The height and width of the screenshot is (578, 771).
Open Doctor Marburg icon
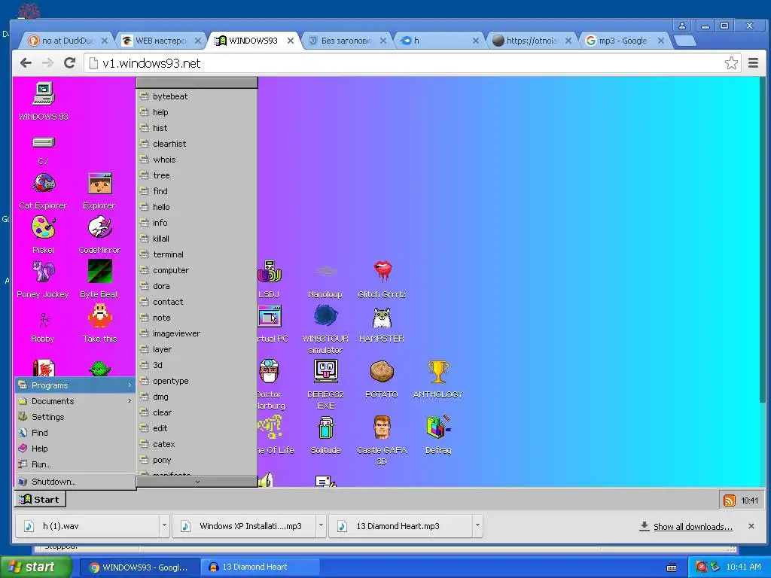tap(269, 372)
